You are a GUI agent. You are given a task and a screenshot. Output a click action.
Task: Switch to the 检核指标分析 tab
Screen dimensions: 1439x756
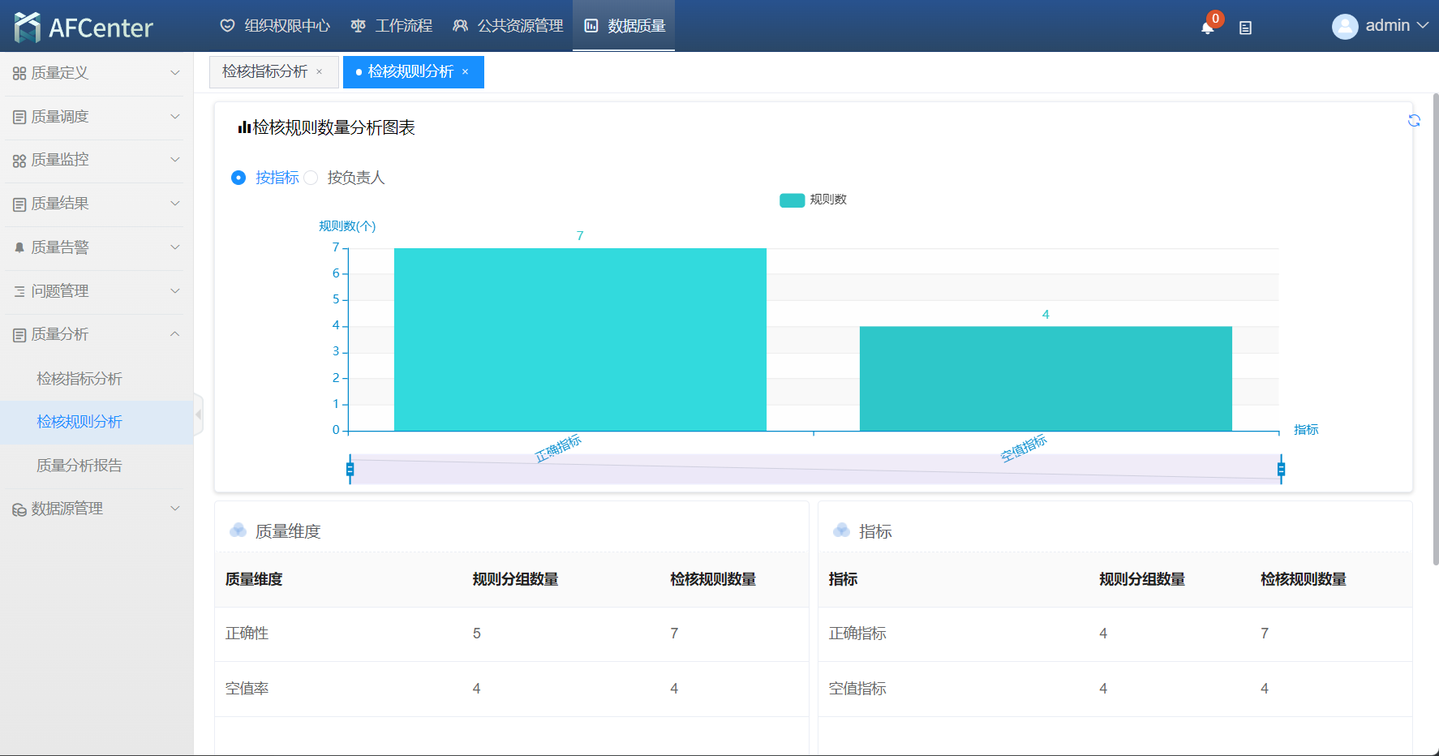[x=264, y=72]
